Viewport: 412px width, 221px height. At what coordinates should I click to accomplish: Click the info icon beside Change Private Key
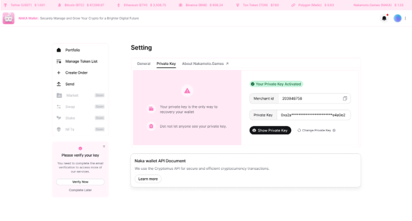(334, 130)
